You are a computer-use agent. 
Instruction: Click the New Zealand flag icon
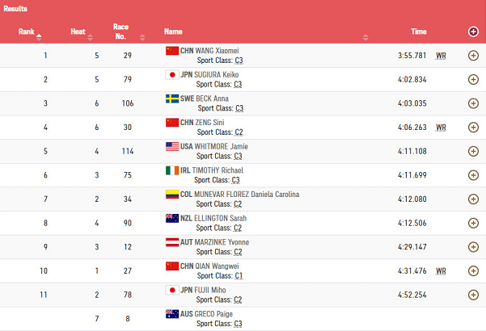pos(171,218)
